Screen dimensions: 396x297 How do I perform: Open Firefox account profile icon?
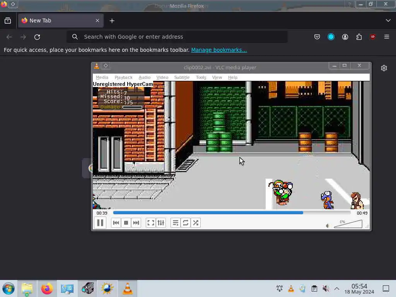coord(345,37)
